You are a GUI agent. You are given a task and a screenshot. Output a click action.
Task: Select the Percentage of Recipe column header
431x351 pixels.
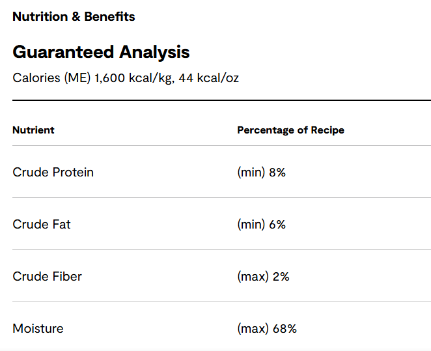coord(290,130)
